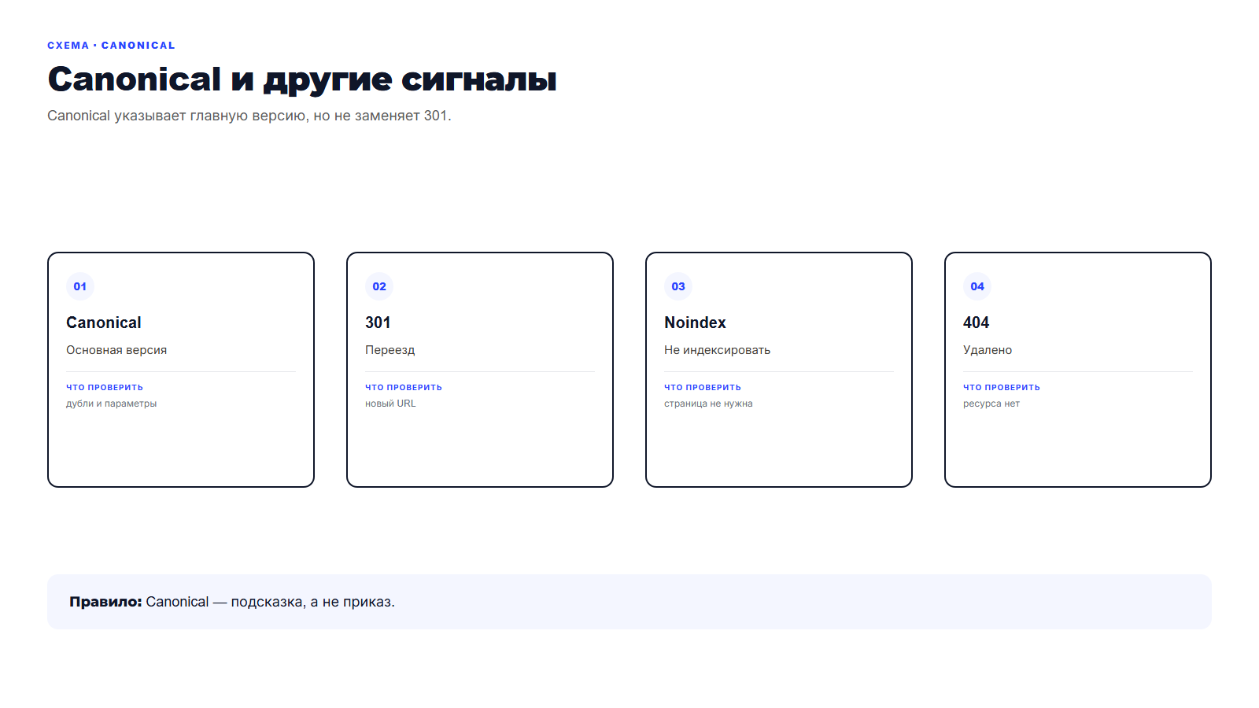The height and width of the screenshot is (708, 1259).
Task: Click 'ресурса нет' text
Action: coord(991,404)
